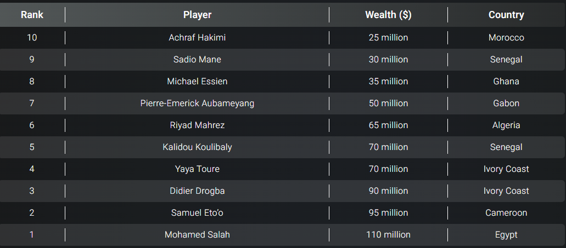566x248 pixels.
Task: Click the Cameroon country cell
Action: [x=506, y=213]
